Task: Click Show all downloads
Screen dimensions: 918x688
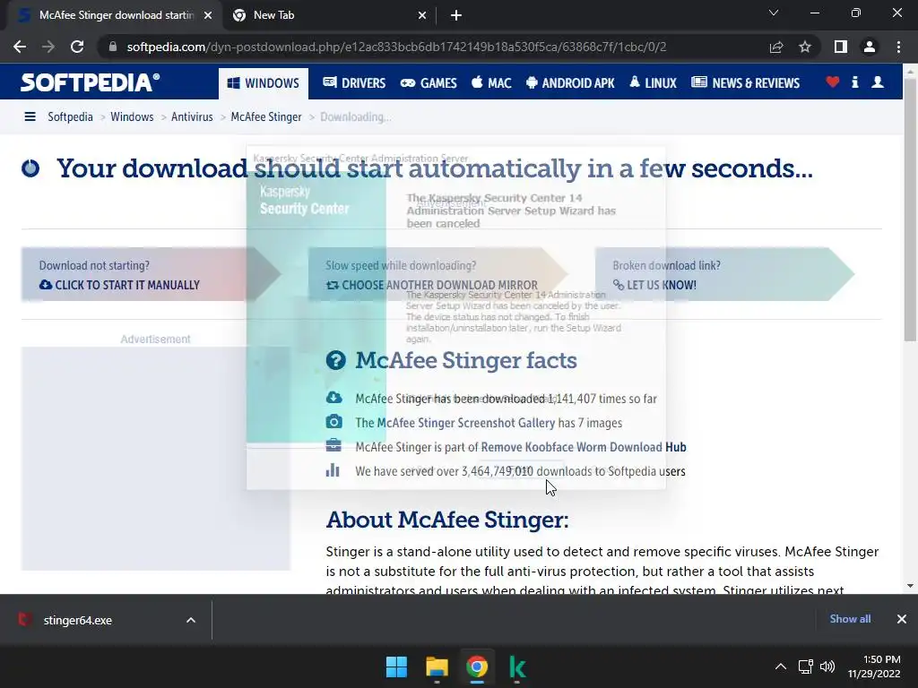Action: tap(850, 619)
